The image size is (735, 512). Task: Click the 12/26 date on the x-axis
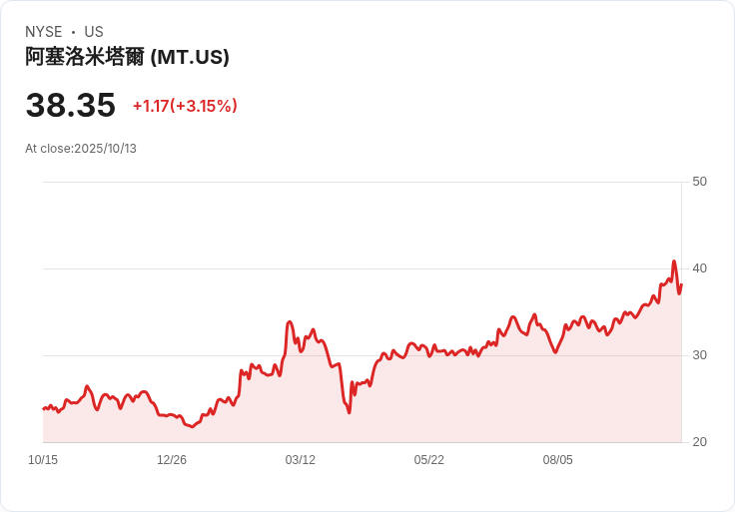point(172,460)
